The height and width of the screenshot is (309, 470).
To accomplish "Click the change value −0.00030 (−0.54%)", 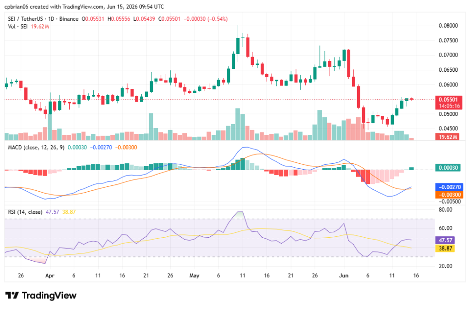I will click(206, 19).
